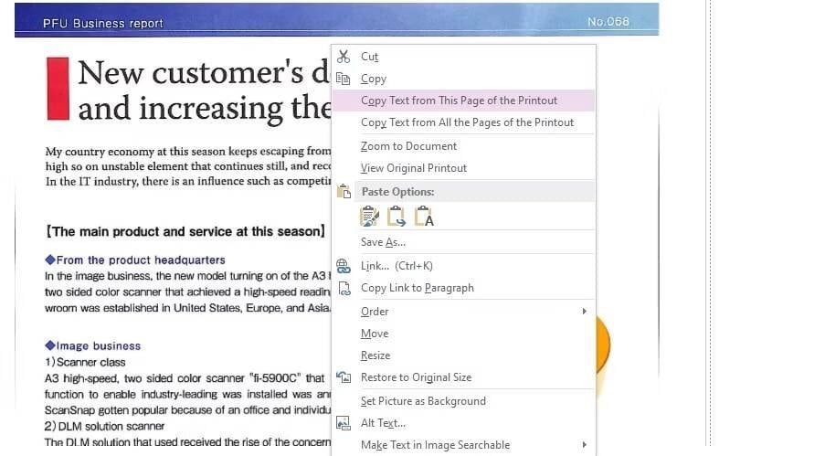
Task: Open Save As... from context menu
Action: (x=463, y=242)
